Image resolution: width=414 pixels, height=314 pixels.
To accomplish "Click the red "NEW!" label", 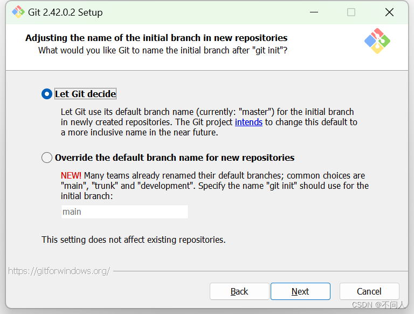I will pos(71,175).
